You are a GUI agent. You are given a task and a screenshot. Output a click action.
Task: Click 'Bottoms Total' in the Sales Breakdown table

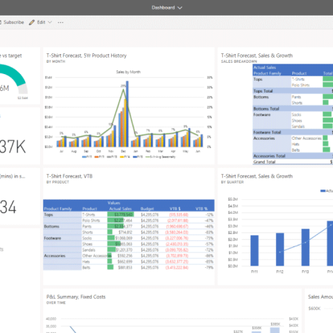[266, 109]
